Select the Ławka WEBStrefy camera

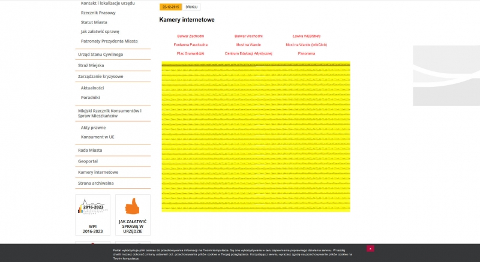click(x=306, y=36)
